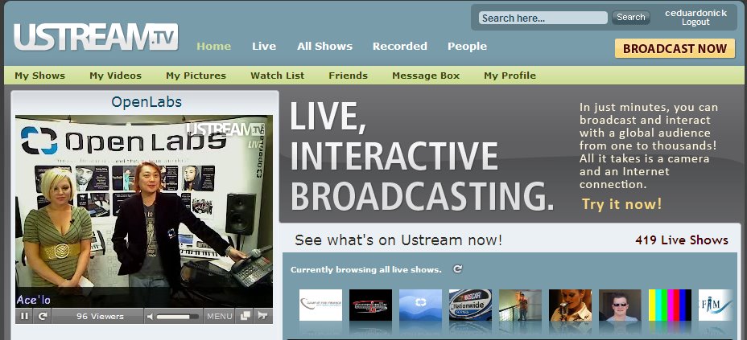The height and width of the screenshot is (340, 747).
Task: Open My Videos
Action: coord(115,76)
